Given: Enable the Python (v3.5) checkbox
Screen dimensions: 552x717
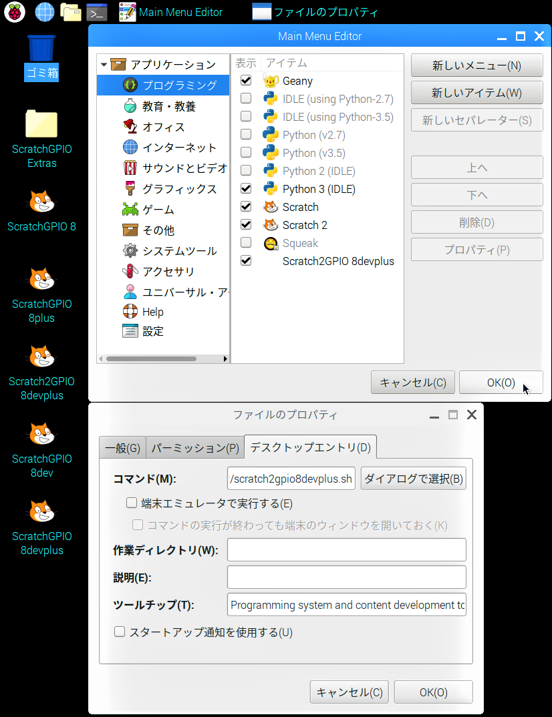Looking at the screenshot, I should [246, 152].
